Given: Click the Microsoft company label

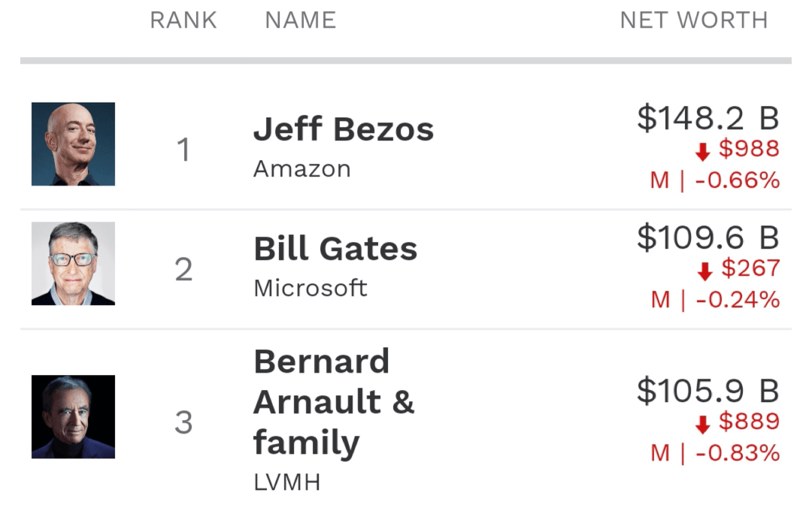Looking at the screenshot, I should click(x=311, y=288).
